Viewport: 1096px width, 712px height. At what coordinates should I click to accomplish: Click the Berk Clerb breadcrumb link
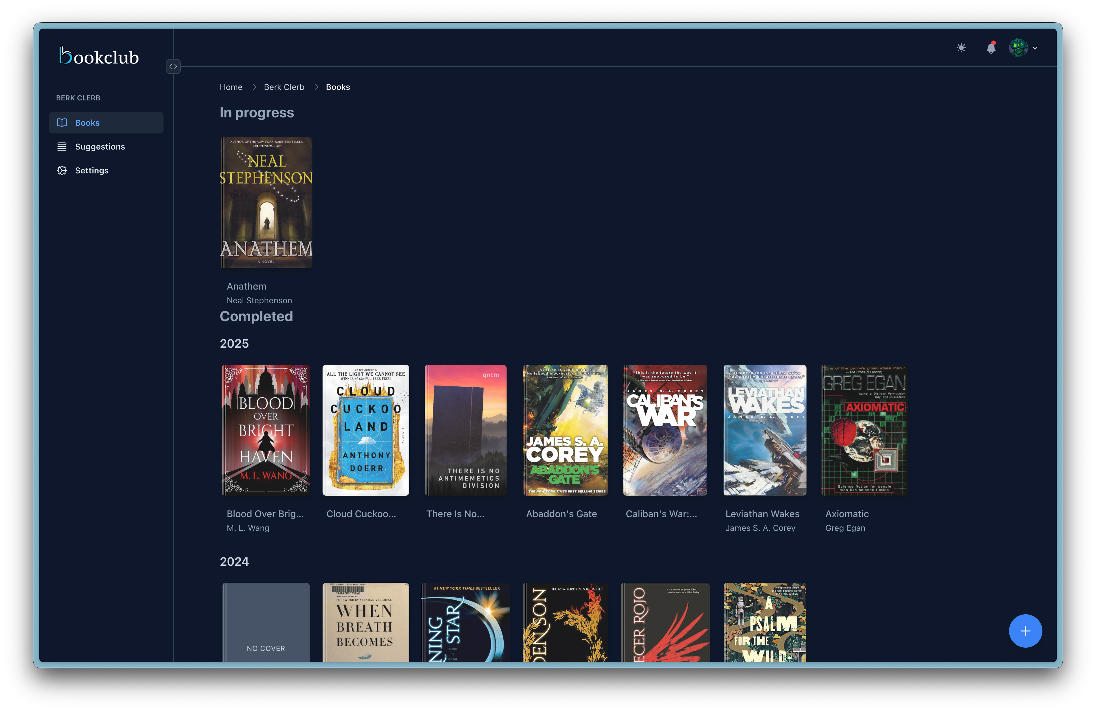[284, 87]
